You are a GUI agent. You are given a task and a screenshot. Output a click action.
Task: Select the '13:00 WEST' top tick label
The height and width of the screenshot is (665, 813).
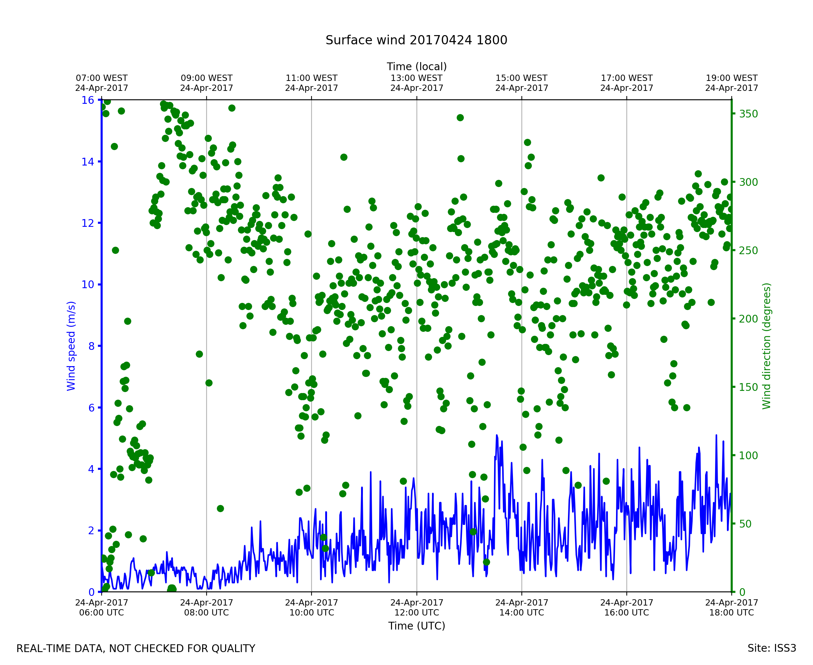(x=416, y=78)
